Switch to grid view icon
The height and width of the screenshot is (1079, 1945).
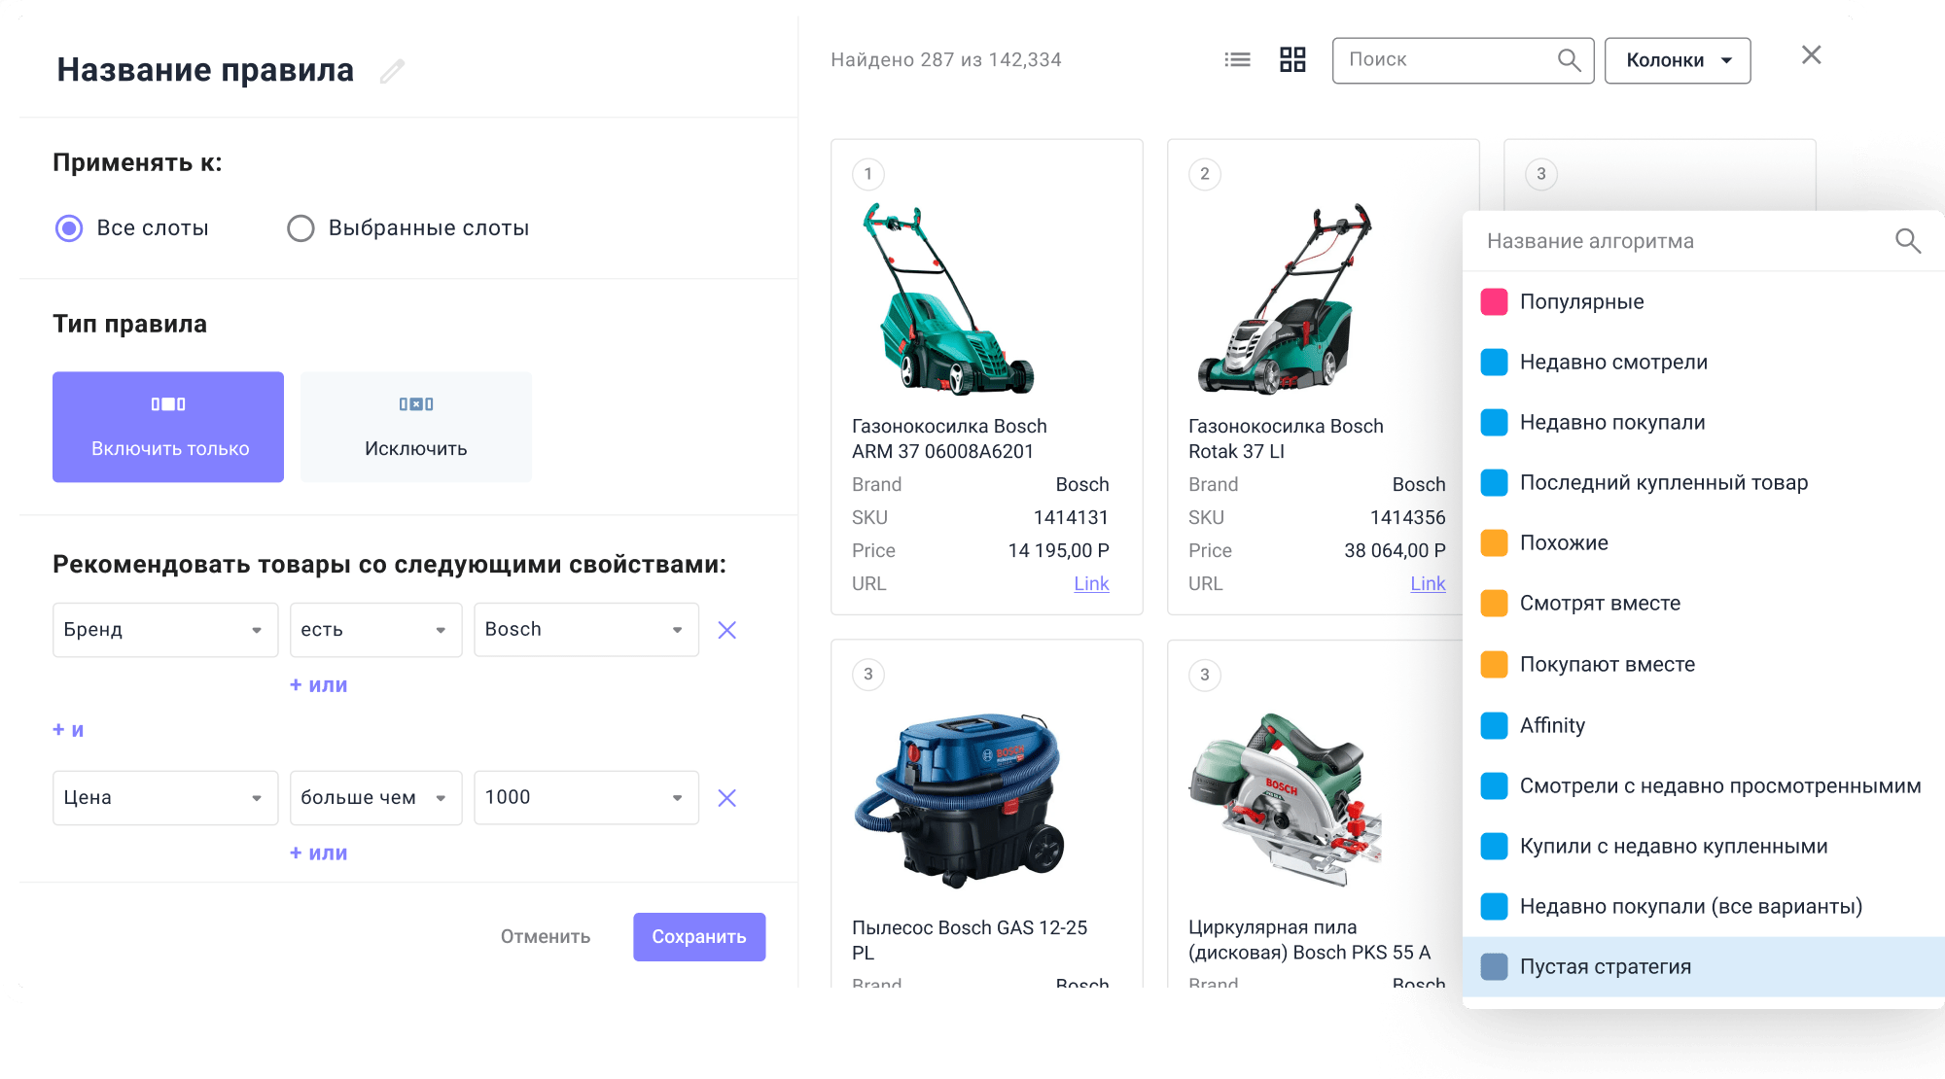(x=1292, y=60)
